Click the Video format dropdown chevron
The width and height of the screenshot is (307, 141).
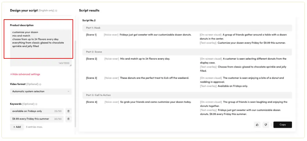[68, 91]
